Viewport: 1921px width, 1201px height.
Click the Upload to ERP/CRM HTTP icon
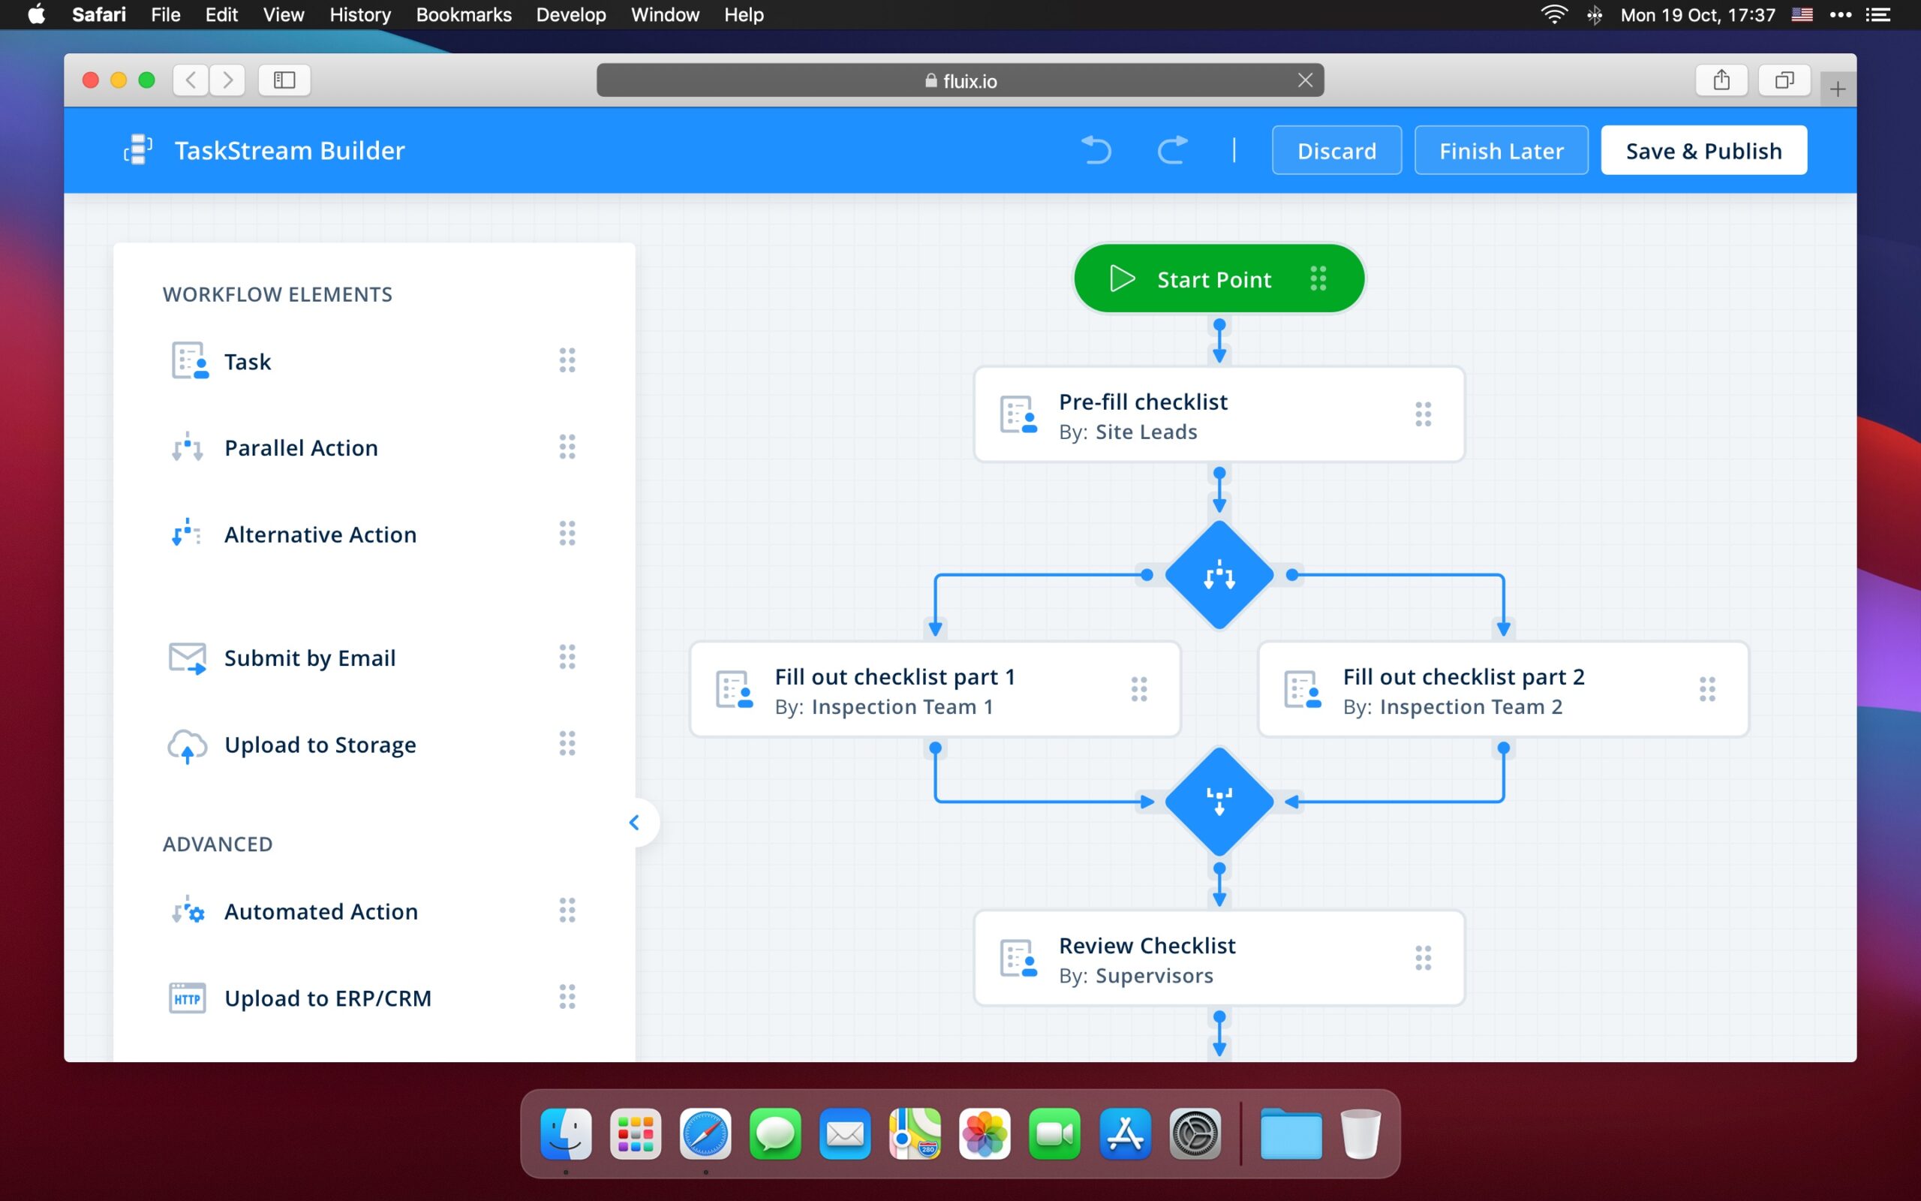(x=188, y=998)
